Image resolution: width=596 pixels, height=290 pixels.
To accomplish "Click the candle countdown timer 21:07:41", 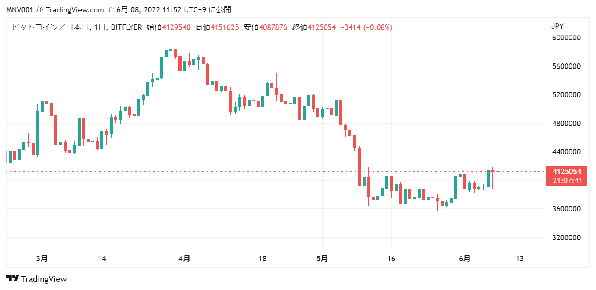I will tap(566, 181).
